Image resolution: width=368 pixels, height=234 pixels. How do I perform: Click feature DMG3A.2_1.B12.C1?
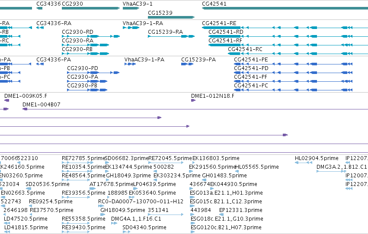(342, 167)
